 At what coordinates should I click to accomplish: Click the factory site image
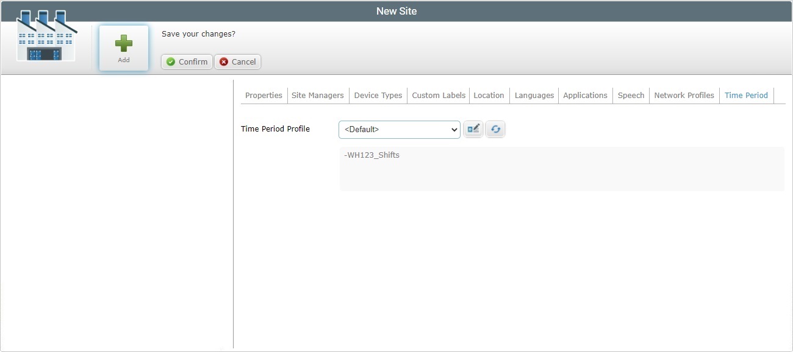[46, 35]
